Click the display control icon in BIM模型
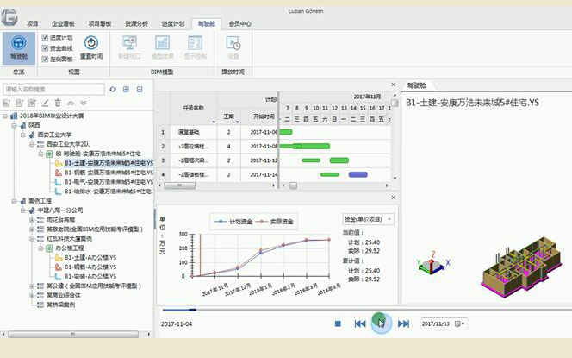This screenshot has height=358, width=572. coord(196,43)
